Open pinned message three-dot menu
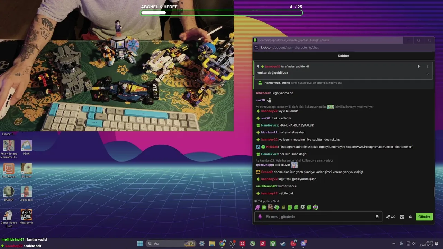The image size is (443, 249). [x=428, y=66]
